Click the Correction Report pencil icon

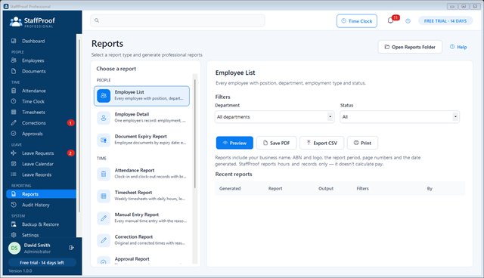(x=104, y=240)
